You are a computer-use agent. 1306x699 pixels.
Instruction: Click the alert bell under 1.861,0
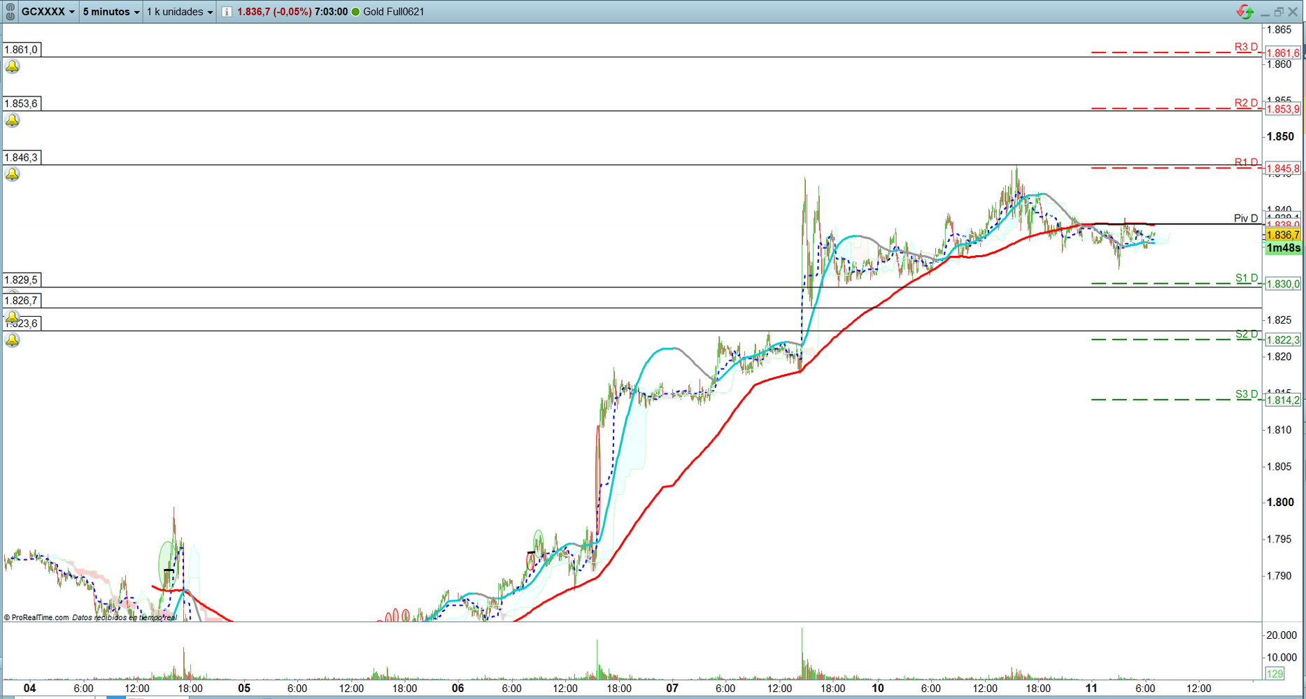click(x=13, y=66)
